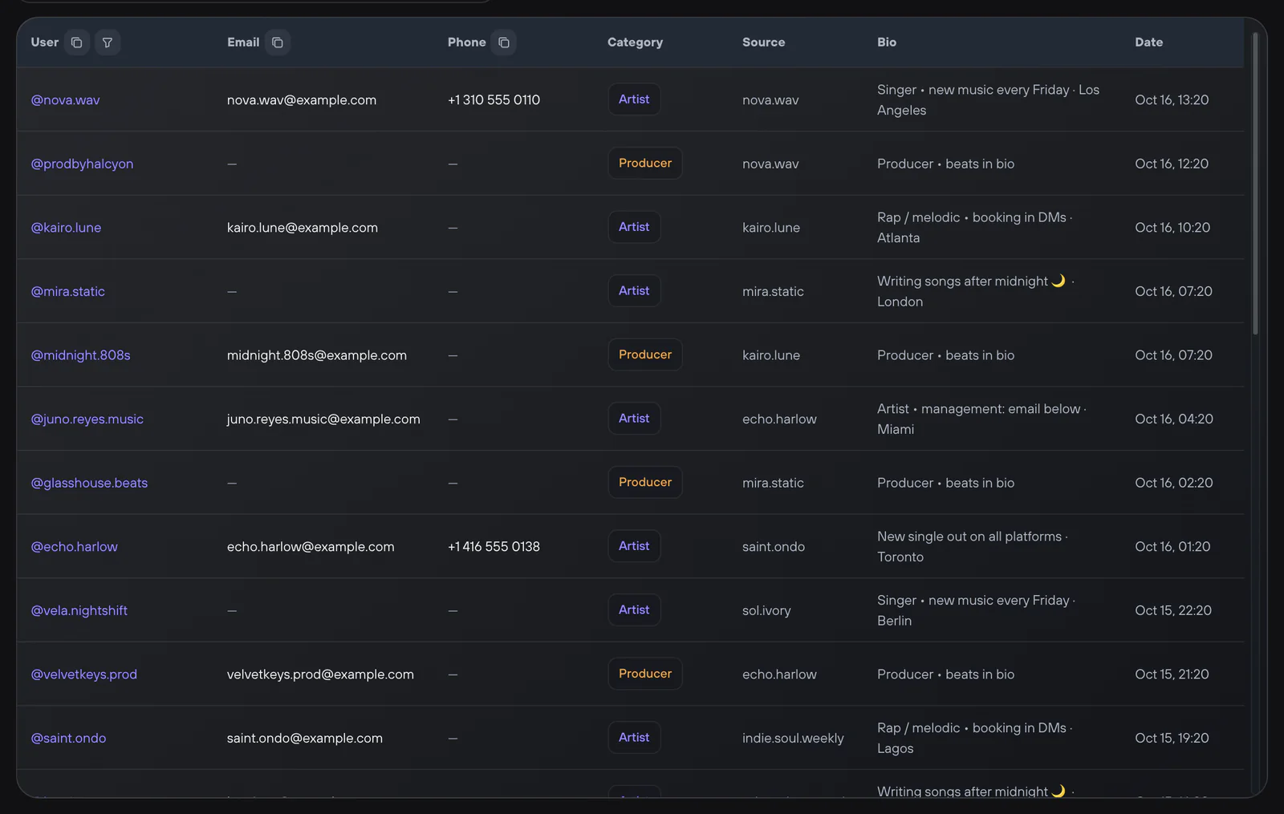Click the Producer badge in @velvetkeys.prod row
The height and width of the screenshot is (814, 1284).
coord(645,674)
